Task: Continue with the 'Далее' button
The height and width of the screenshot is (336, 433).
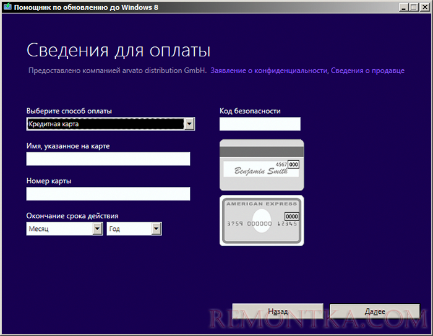Action: (375, 311)
